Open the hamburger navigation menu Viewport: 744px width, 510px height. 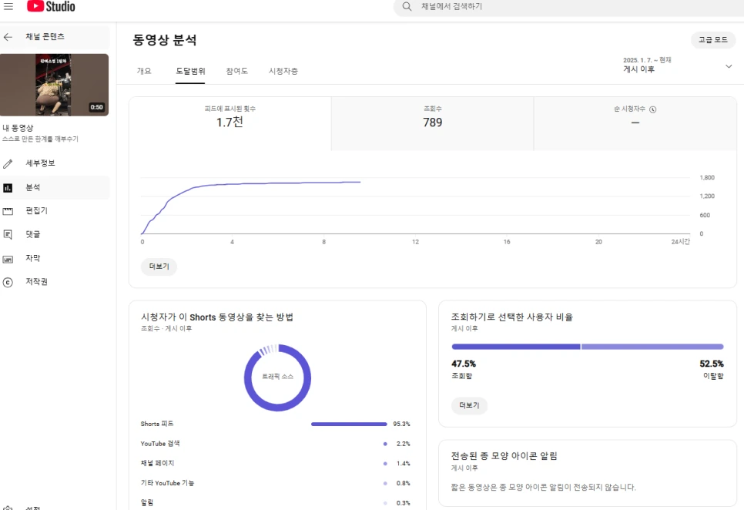pos(8,7)
